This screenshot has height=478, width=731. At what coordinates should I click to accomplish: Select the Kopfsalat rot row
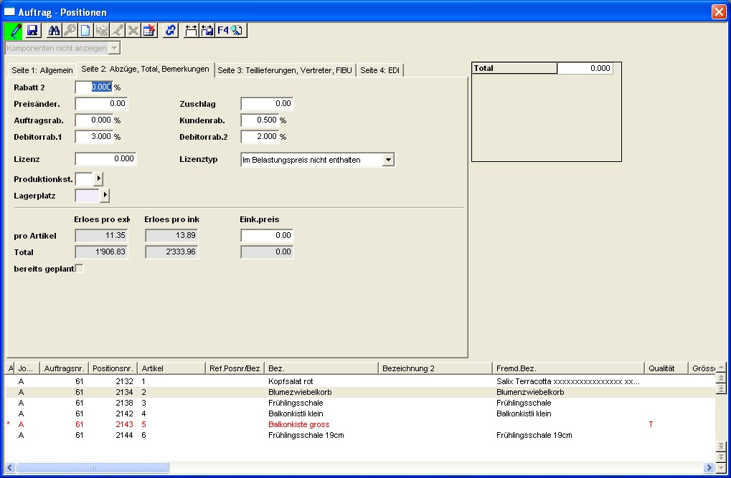pos(360,381)
